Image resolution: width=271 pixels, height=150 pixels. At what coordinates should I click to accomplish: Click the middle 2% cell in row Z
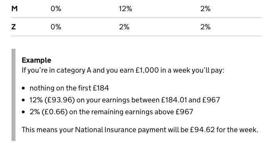[x=124, y=27]
